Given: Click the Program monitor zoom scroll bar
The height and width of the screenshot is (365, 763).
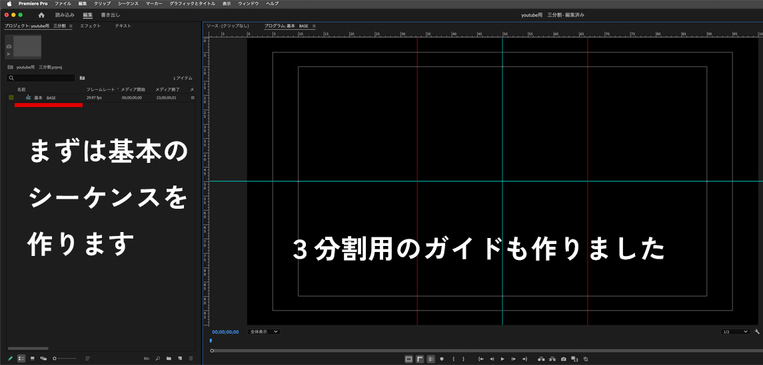Looking at the screenshot, I should click(486, 350).
